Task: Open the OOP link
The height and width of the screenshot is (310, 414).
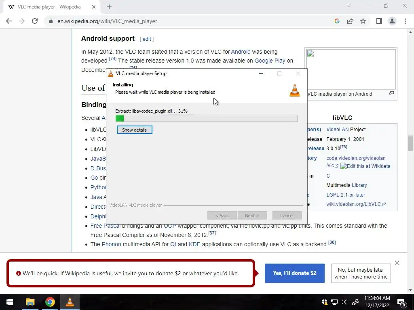Action: click(170, 226)
